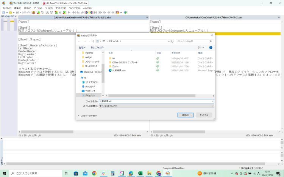Image resolution: width=284 pixels, height=177 pixels.
Task: Open the 整理 organize dropdown menu
Action: tap(82, 48)
